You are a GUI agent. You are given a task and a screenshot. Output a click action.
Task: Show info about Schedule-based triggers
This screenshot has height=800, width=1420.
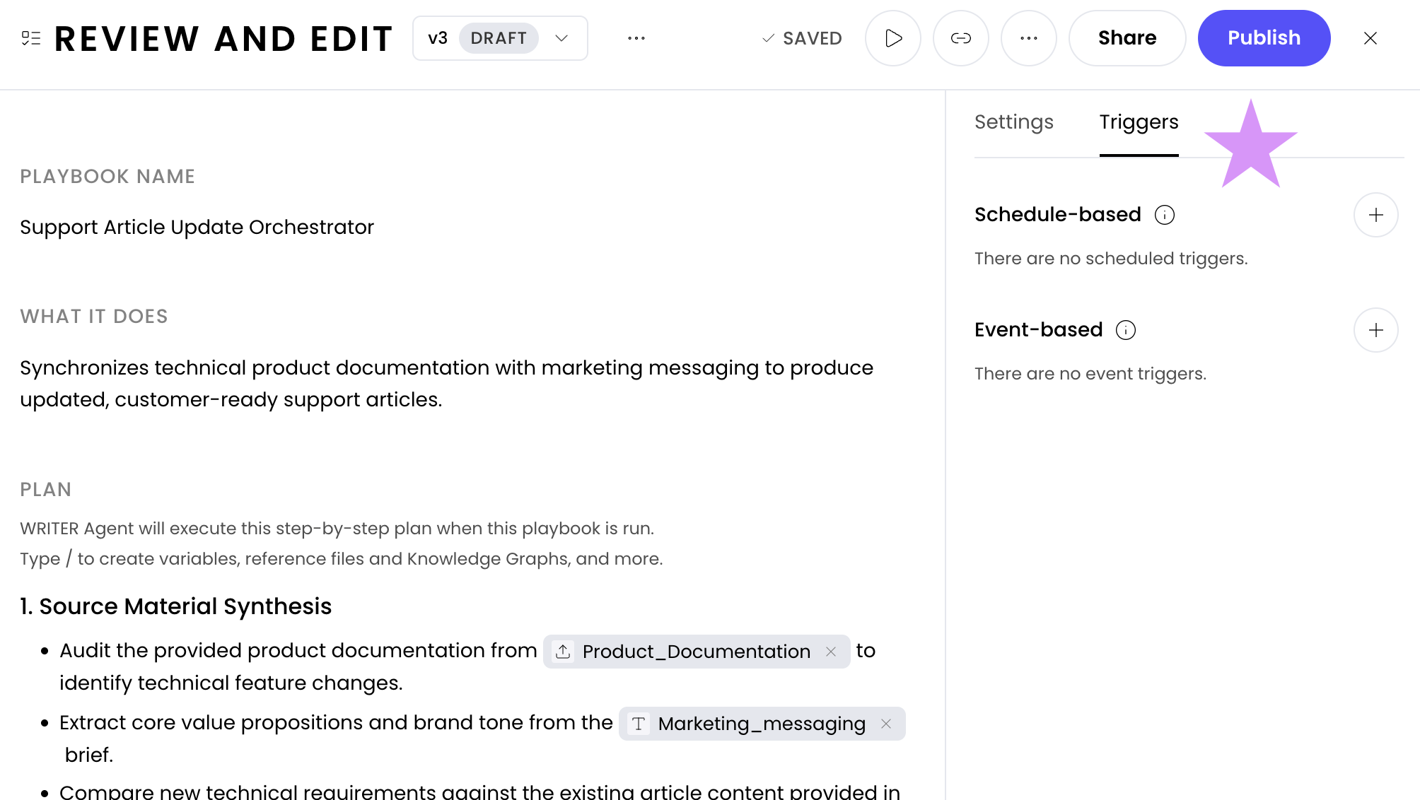pyautogui.click(x=1164, y=215)
